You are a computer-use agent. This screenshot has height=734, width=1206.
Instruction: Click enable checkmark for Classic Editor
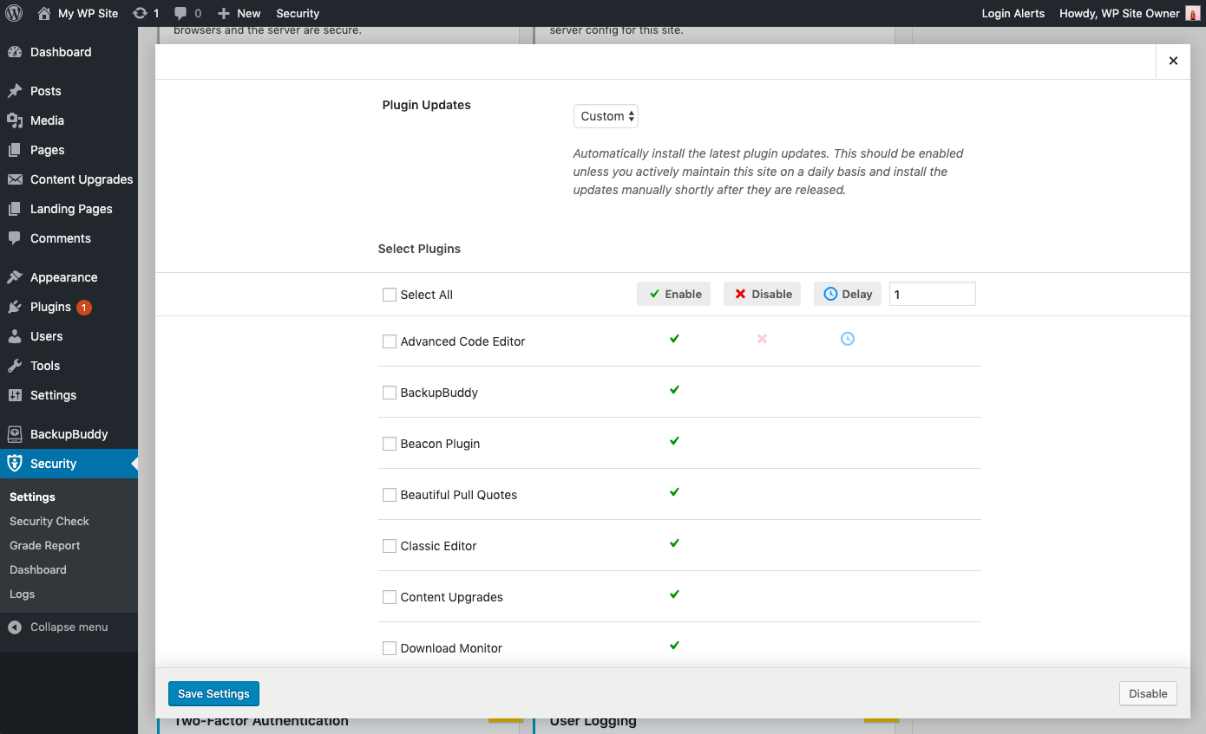[x=674, y=543]
